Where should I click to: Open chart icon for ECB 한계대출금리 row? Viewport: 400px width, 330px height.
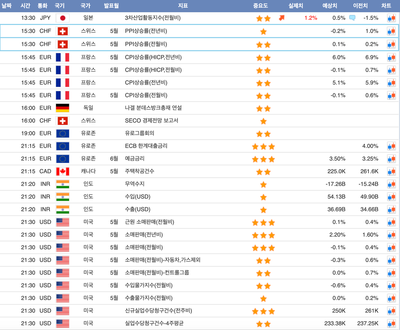tap(391, 146)
